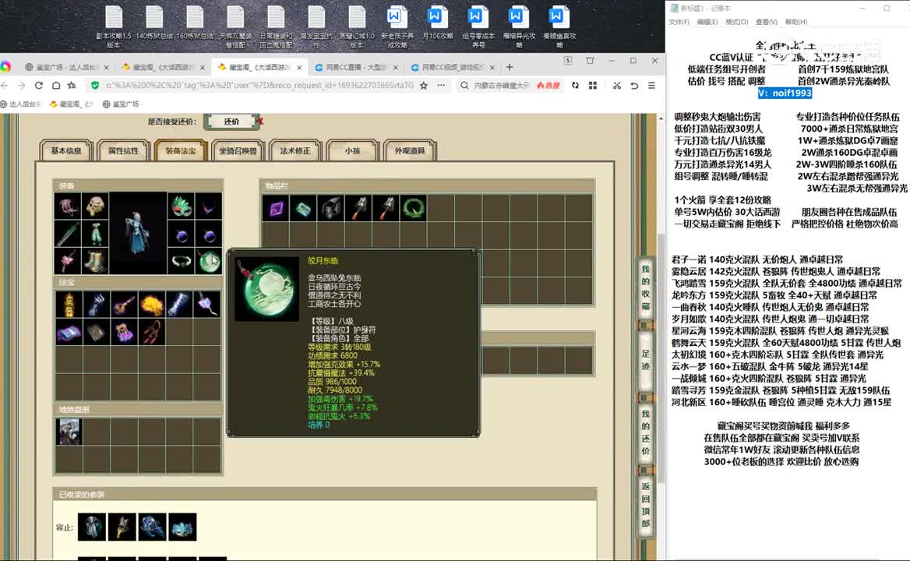Switch to the 网易CC视频 browser tab
The height and width of the screenshot is (561, 910).
click(452, 67)
